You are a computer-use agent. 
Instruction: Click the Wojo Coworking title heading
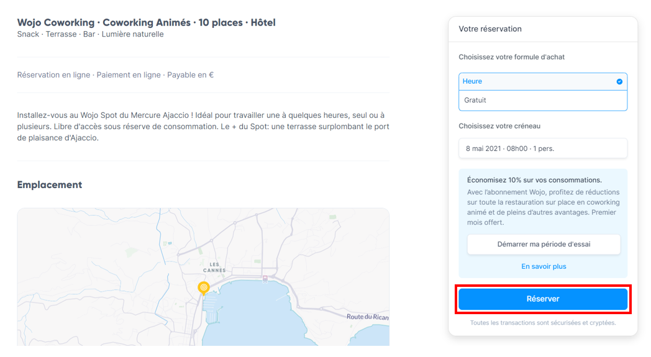coord(146,22)
